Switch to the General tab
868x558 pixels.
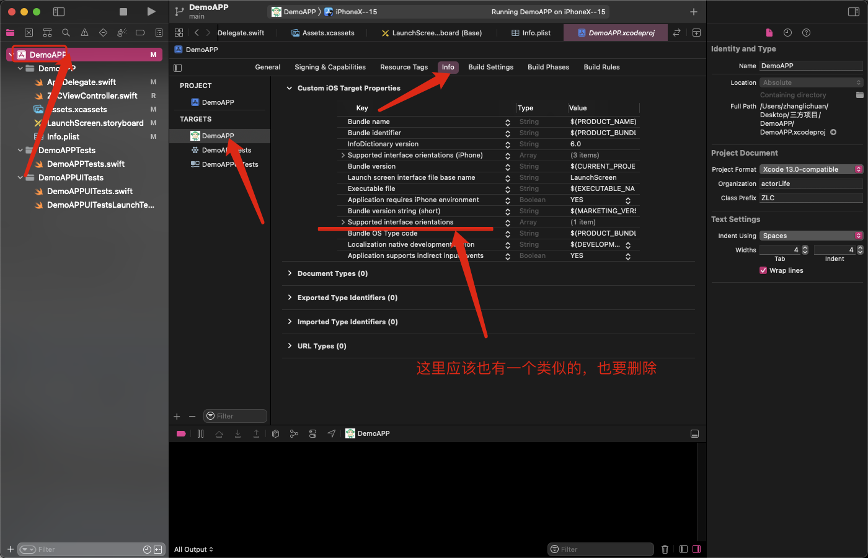[268, 67]
